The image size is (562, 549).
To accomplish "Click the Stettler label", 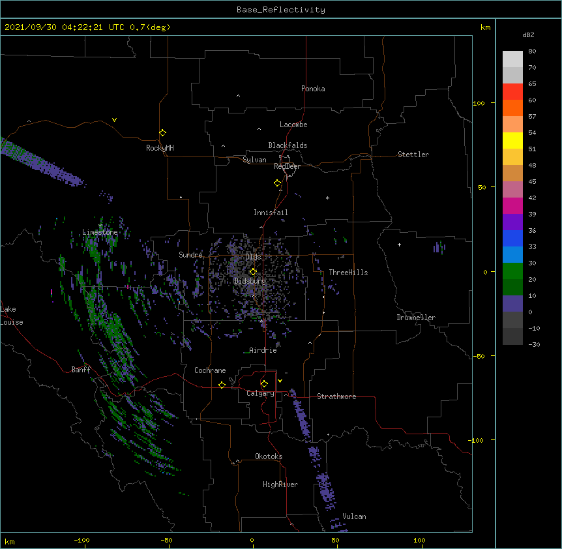I will tap(413, 155).
